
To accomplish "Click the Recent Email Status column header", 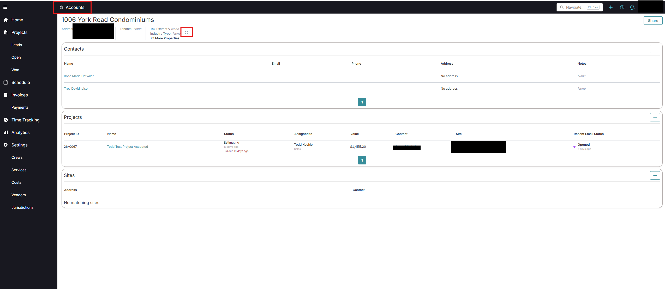I will (589, 134).
